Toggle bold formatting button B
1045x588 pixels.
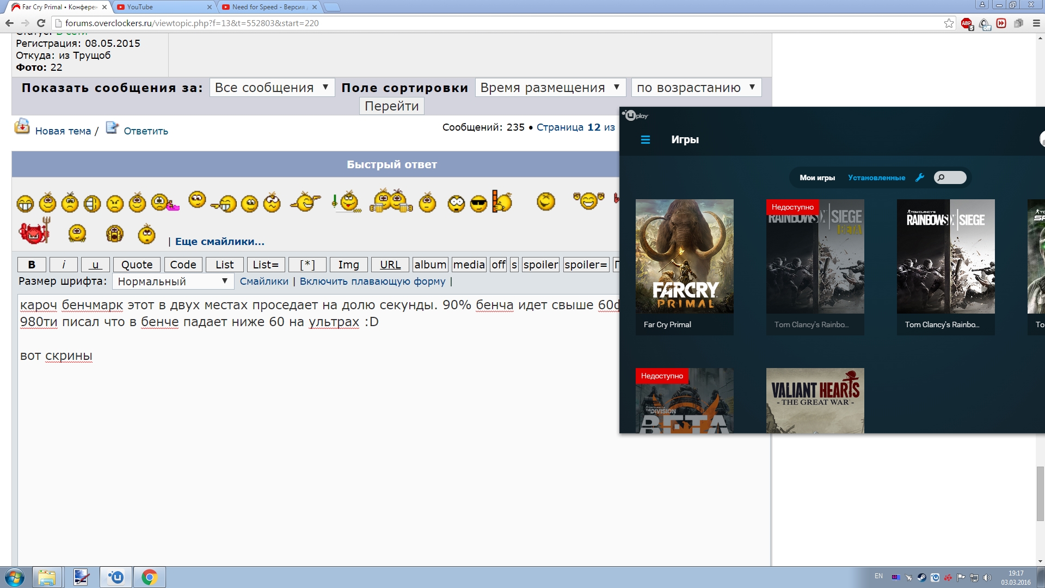(x=32, y=265)
